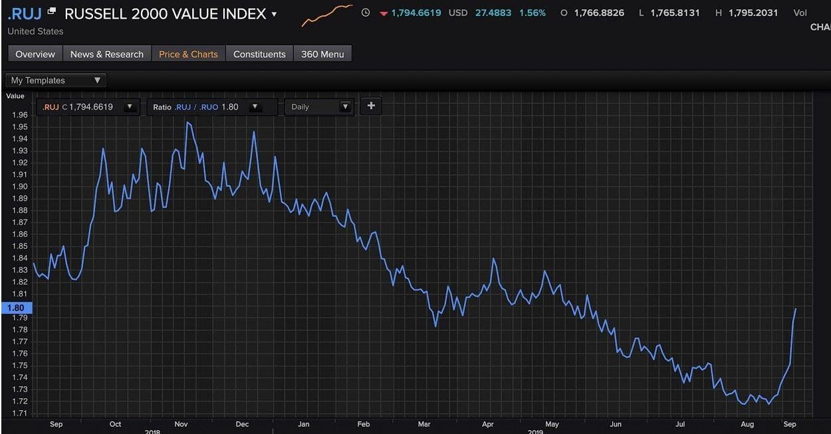Click the pop-out icon beside .RUJ
The image size is (831, 434).
pyautogui.click(x=52, y=11)
